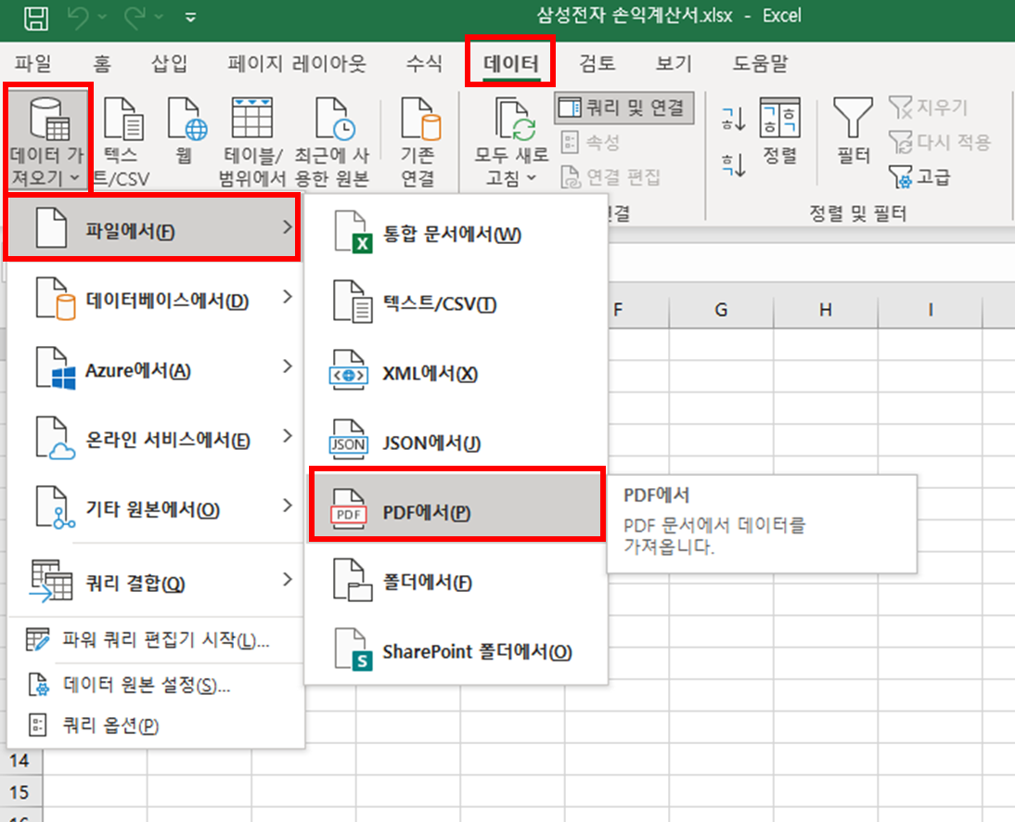
Task: Sort ascending with the 오름차순 icon
Action: [733, 119]
